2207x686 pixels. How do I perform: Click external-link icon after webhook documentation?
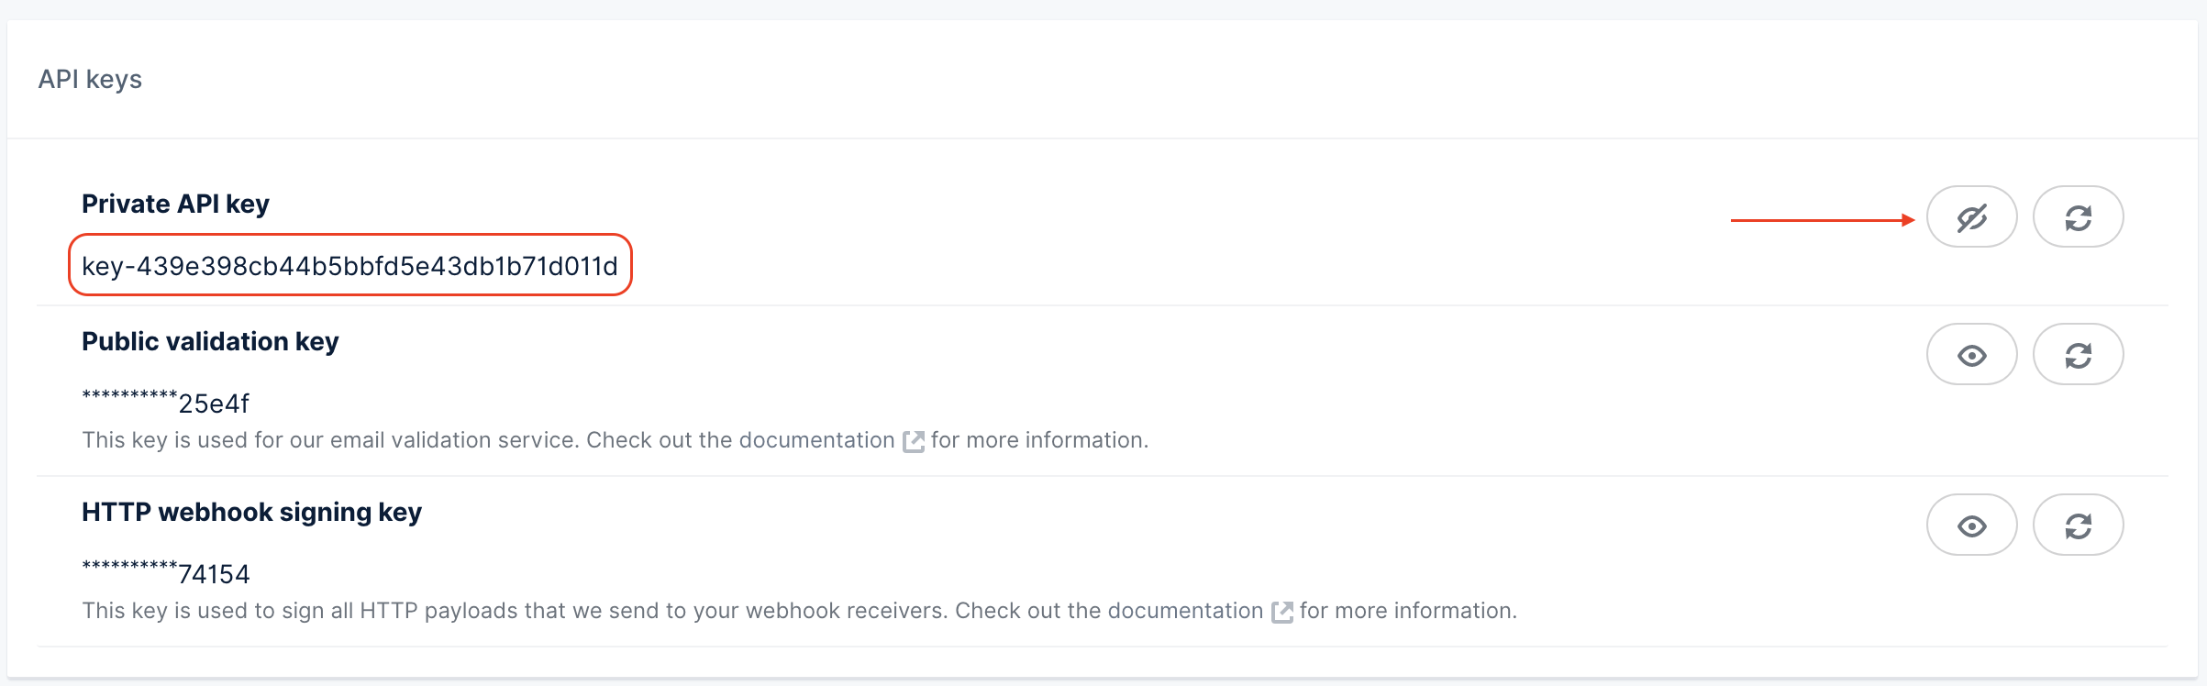(x=1282, y=613)
